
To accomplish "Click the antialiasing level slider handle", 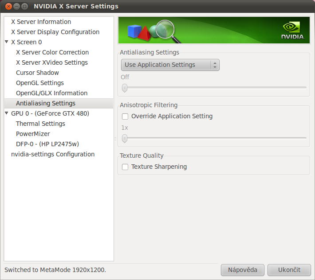I will 125,88.
